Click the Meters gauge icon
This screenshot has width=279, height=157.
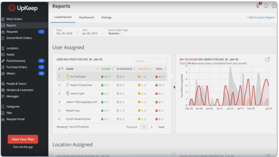coord(3,73)
